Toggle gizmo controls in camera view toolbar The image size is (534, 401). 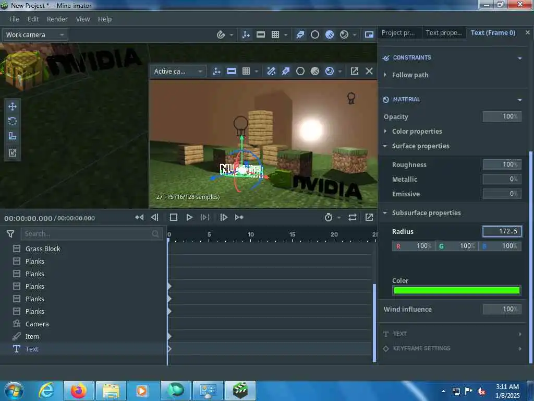[216, 71]
